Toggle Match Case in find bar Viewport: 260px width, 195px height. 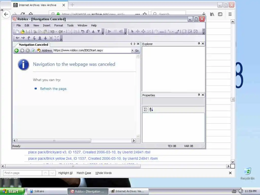(84, 173)
